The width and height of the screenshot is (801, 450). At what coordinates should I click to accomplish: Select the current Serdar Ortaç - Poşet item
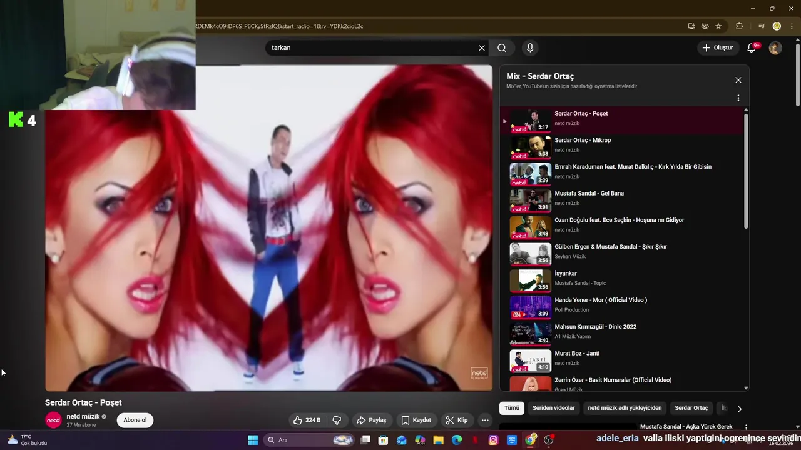click(x=623, y=119)
